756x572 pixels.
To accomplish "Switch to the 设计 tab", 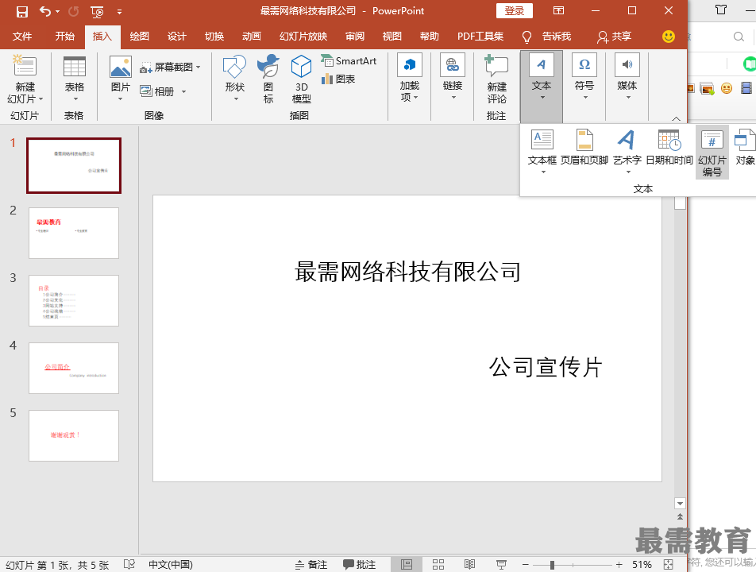I will [x=177, y=37].
